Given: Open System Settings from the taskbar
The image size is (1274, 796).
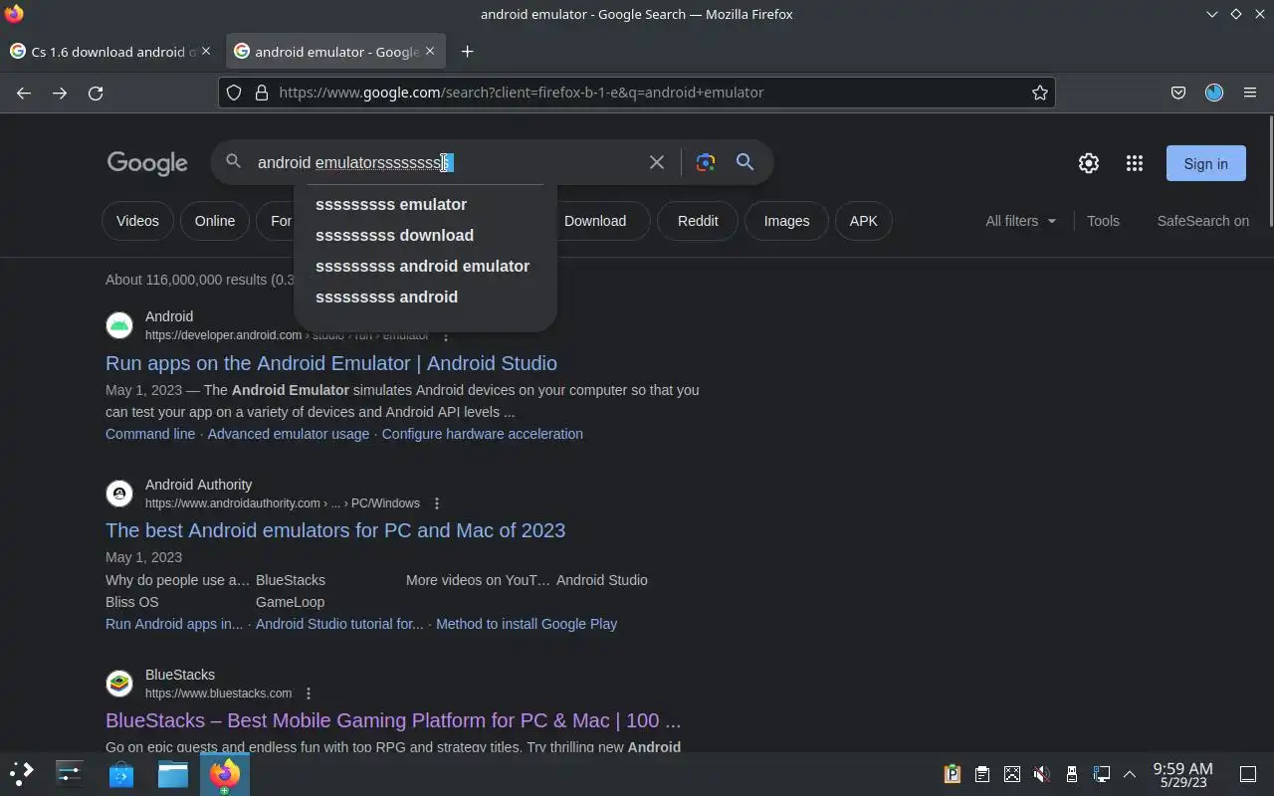Looking at the screenshot, I should 70,773.
